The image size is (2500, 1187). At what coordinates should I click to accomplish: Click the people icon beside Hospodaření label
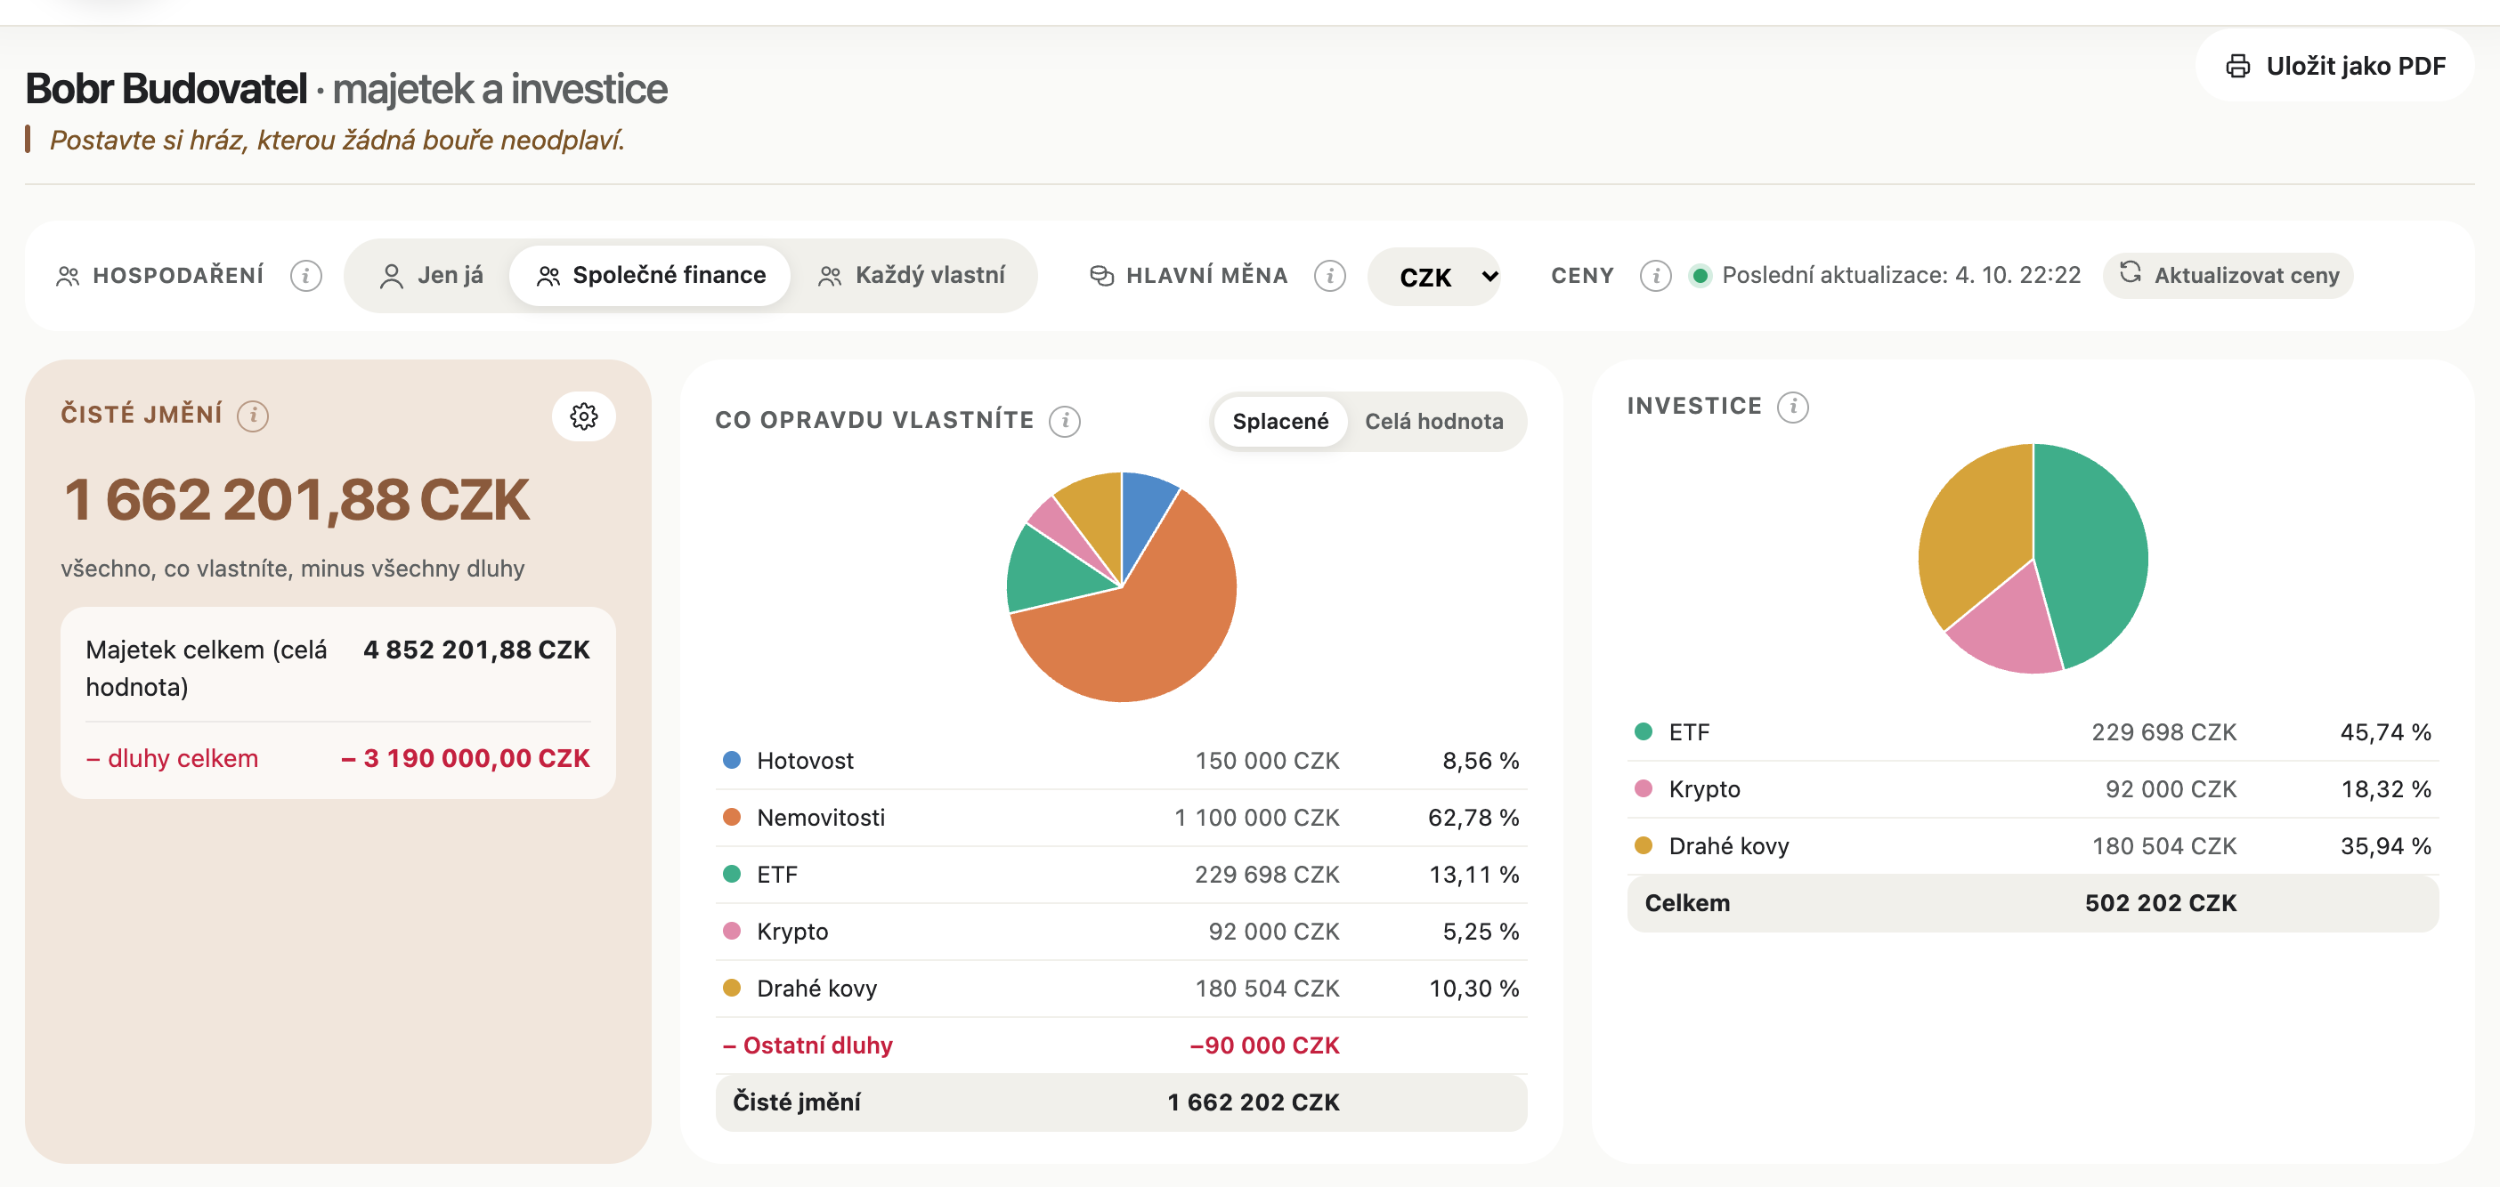tap(68, 276)
